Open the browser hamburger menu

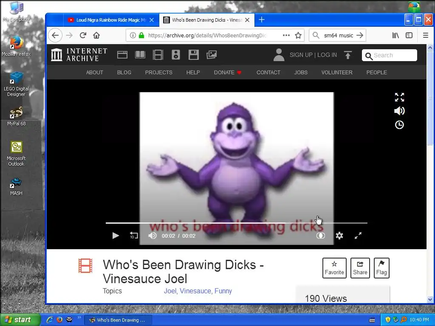click(x=426, y=35)
